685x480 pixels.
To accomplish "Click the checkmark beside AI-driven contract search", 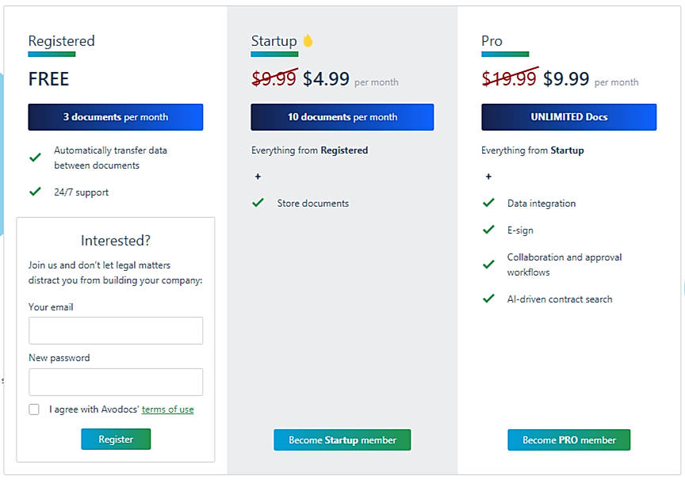I will (488, 299).
